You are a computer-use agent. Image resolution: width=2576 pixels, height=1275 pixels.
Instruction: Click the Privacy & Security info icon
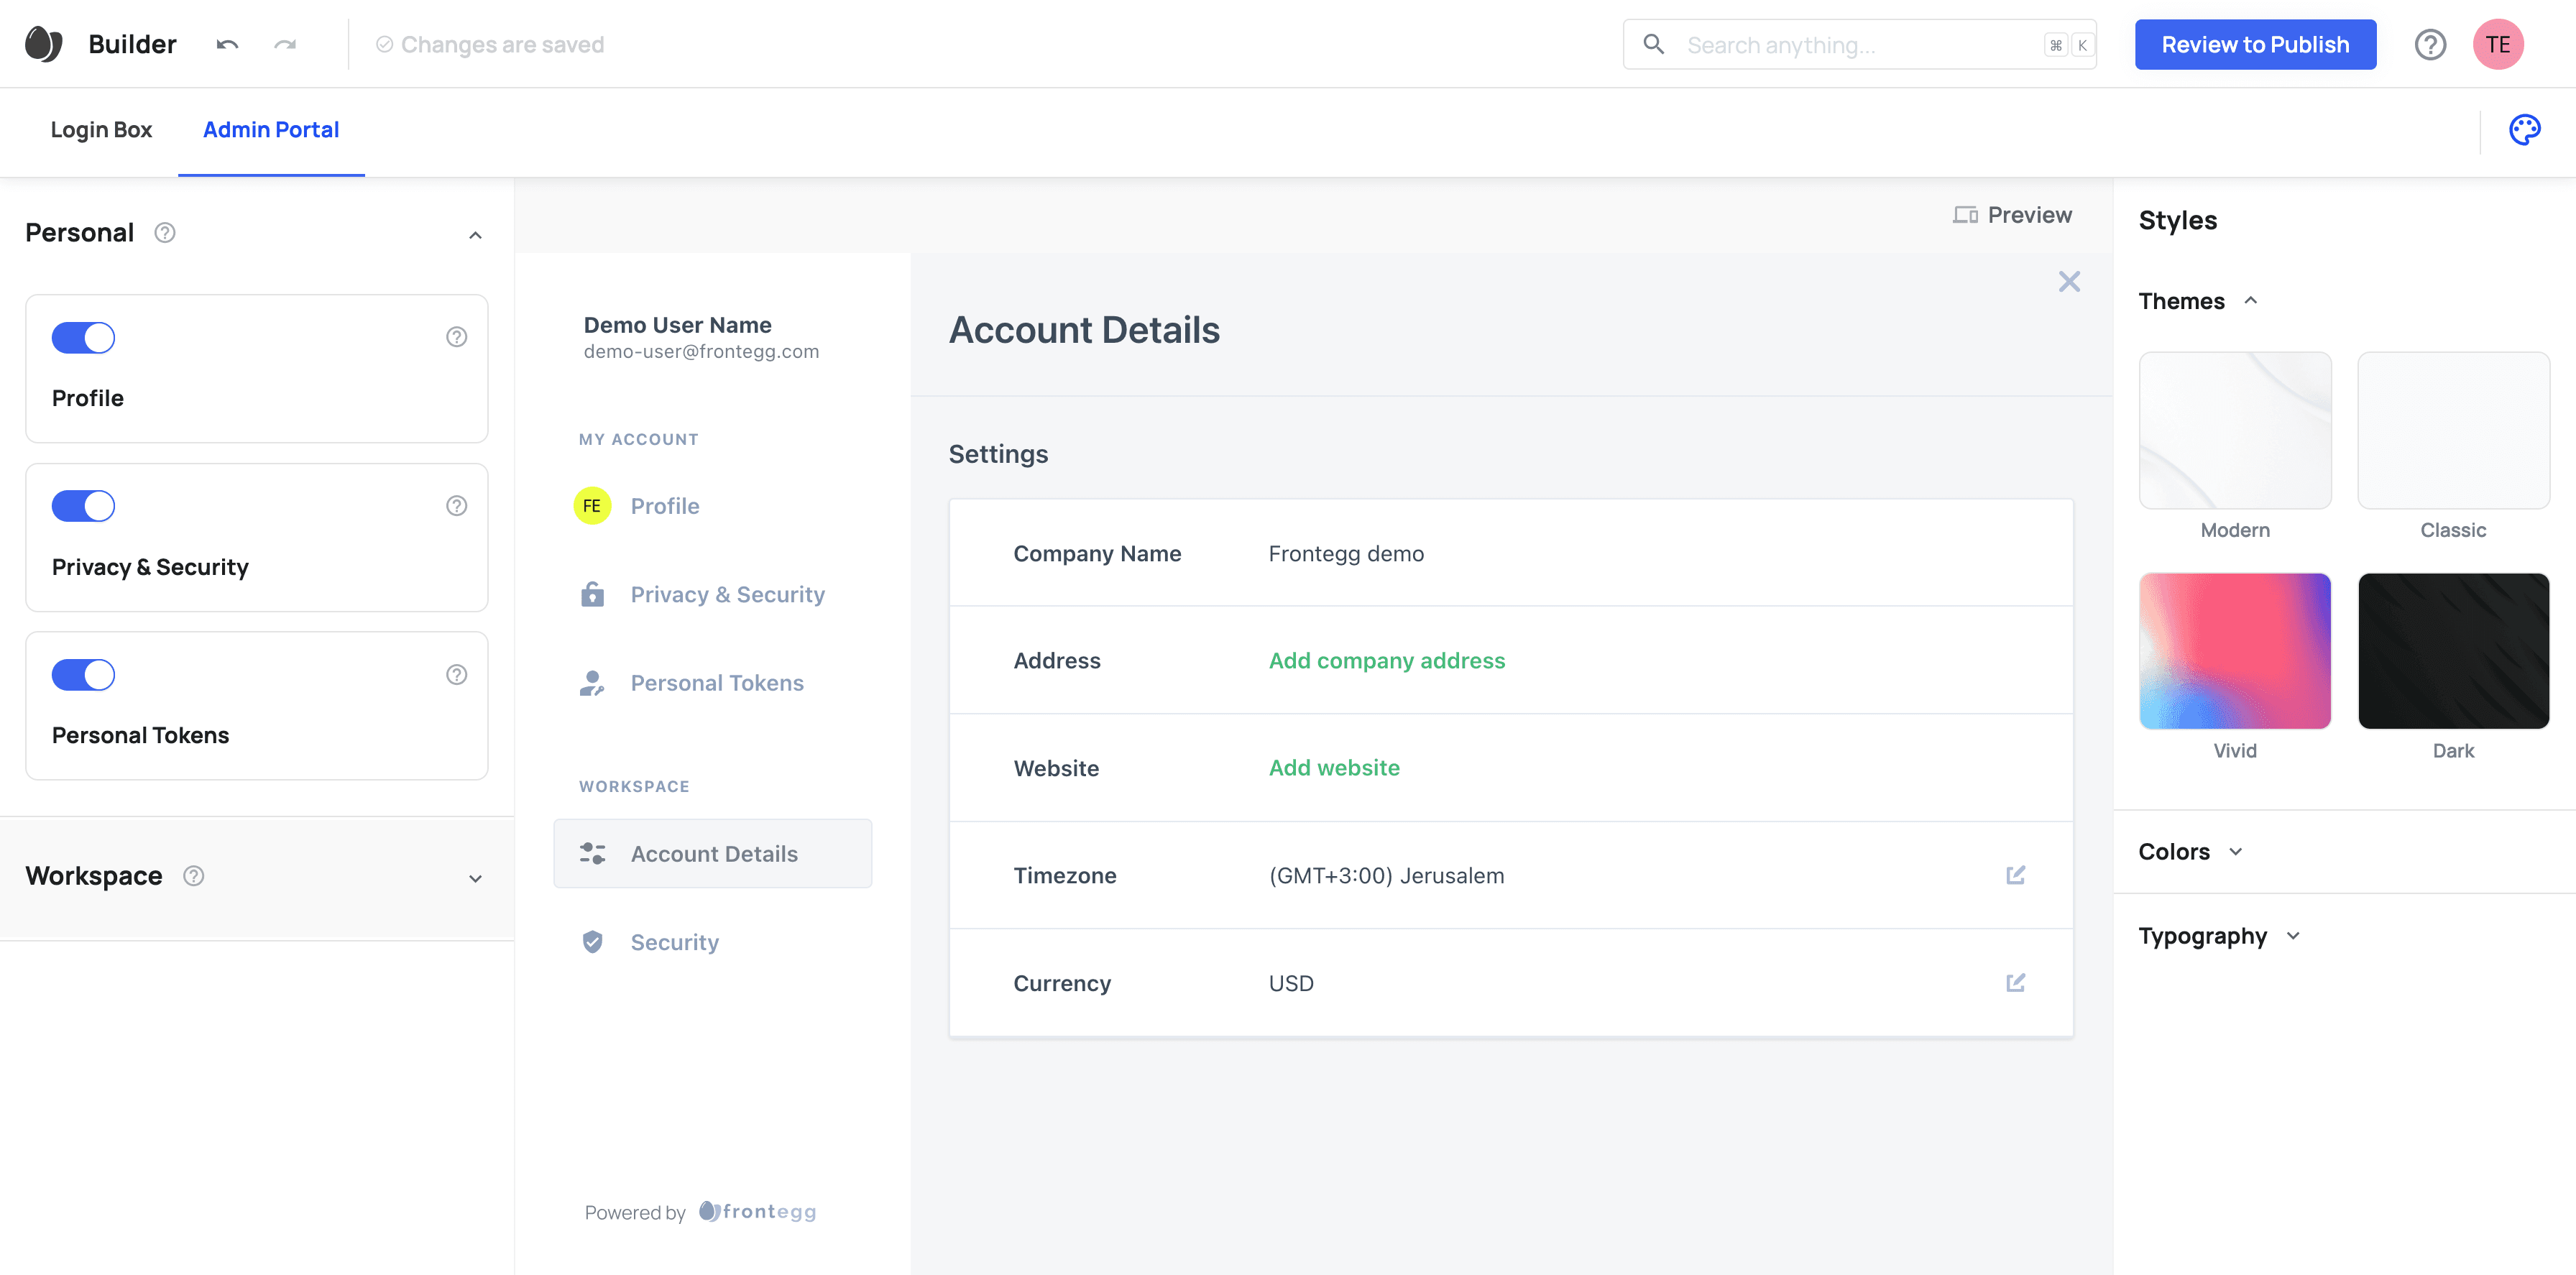pyautogui.click(x=456, y=506)
